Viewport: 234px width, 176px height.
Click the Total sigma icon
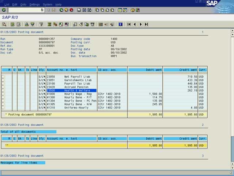pos(49,24)
